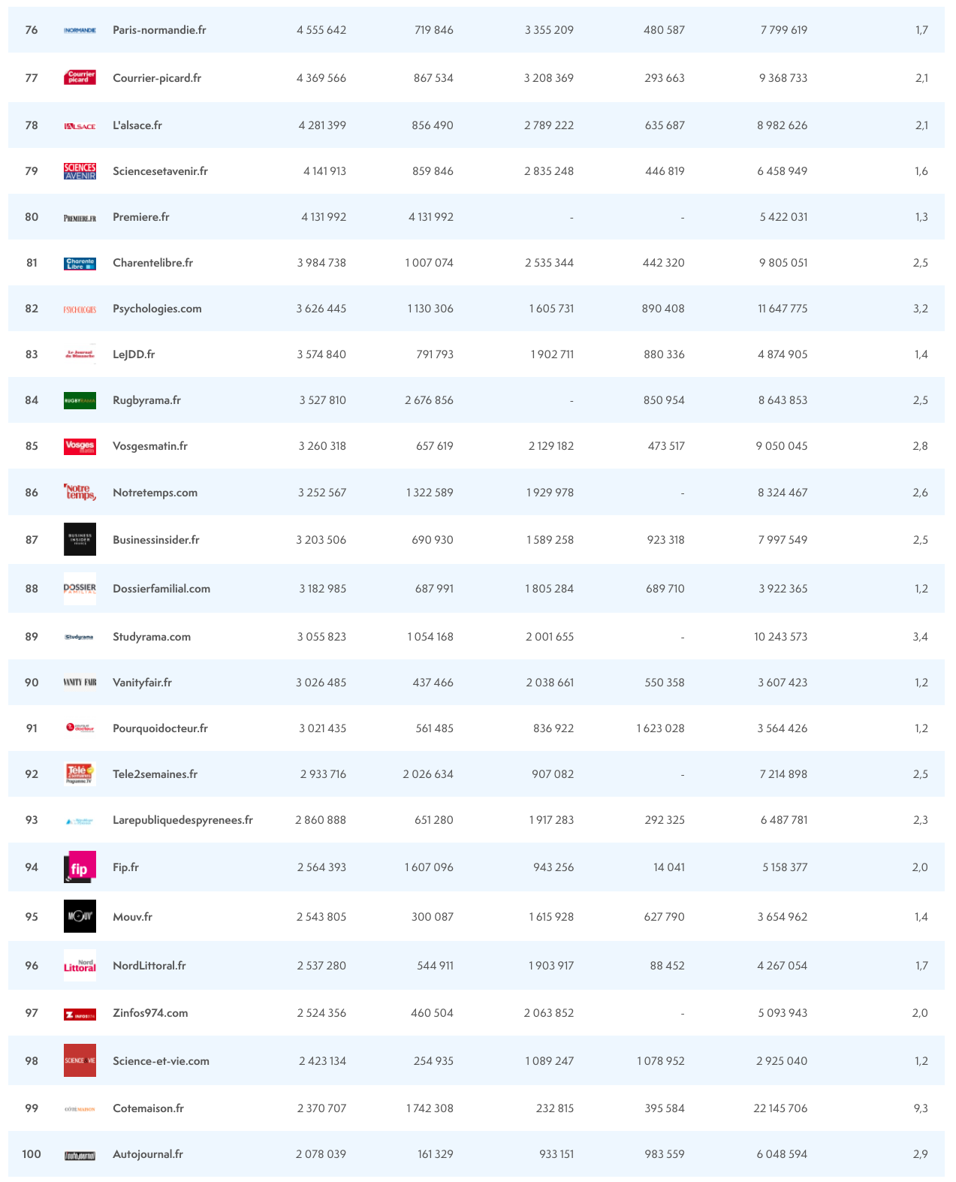Click the Business Insider black logo
The image size is (956, 1182).
coord(80,539)
